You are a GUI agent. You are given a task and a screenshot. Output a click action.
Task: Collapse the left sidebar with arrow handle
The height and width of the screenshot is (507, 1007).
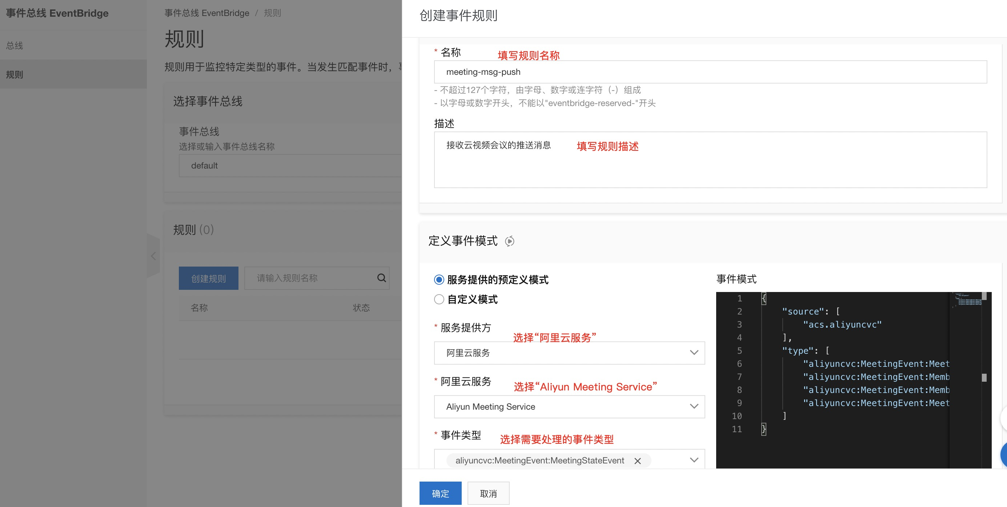[x=153, y=256]
